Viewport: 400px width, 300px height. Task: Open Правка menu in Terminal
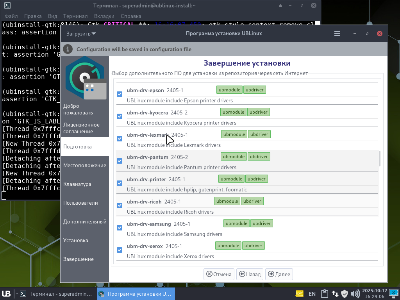point(33,16)
